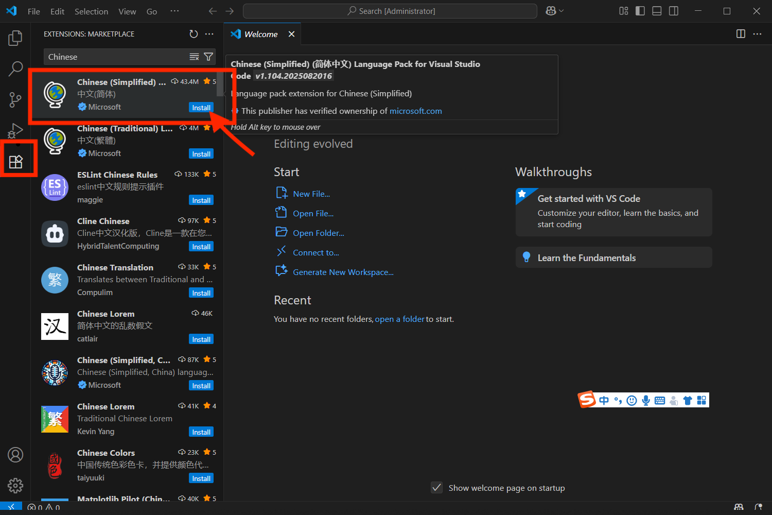Expand the hidden menu bar items ellipsis
Viewport: 772px width, 515px height.
point(174,11)
